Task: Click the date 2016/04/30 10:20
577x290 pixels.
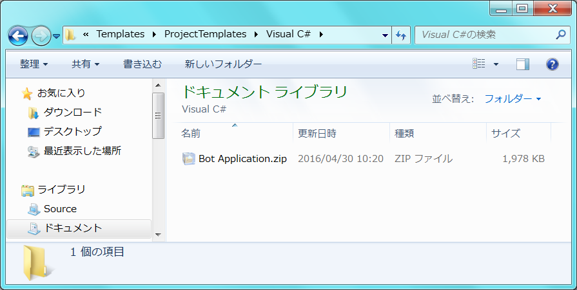Action: coord(340,159)
